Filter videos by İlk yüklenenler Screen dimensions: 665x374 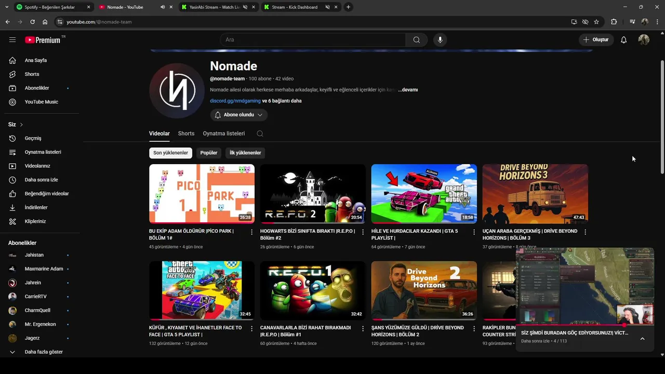[x=245, y=153]
